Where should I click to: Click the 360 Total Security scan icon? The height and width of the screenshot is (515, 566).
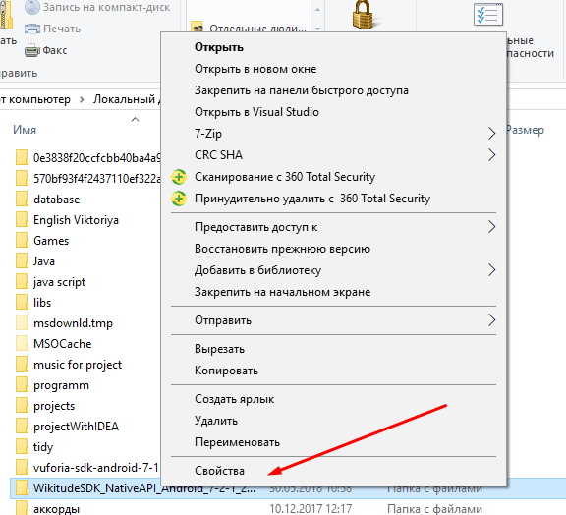(x=179, y=177)
